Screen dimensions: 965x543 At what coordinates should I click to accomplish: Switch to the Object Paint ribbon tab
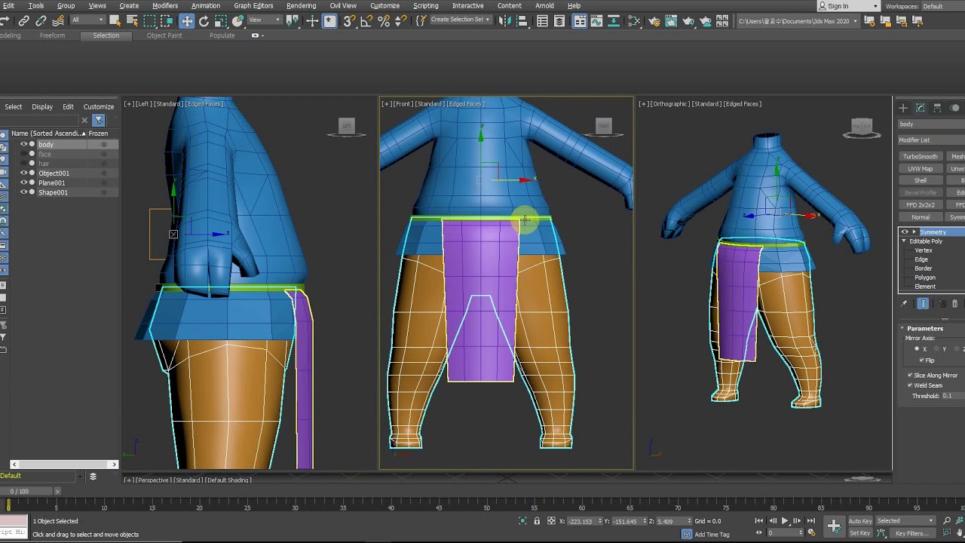pyautogui.click(x=164, y=35)
